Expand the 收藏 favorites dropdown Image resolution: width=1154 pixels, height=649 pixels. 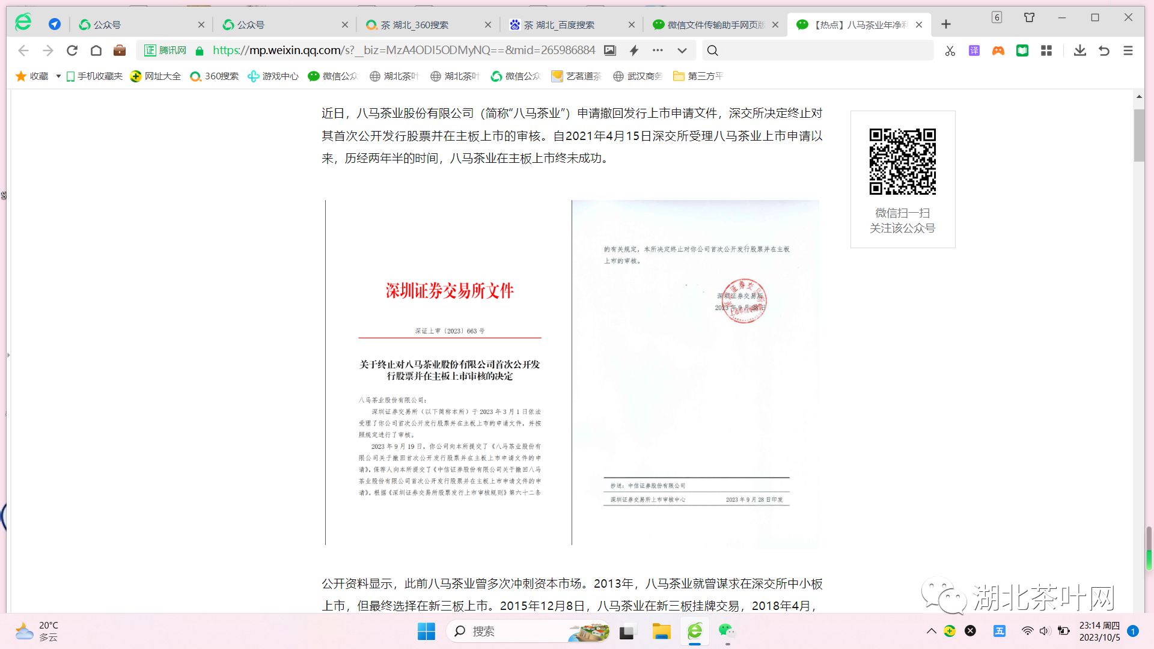(57, 76)
